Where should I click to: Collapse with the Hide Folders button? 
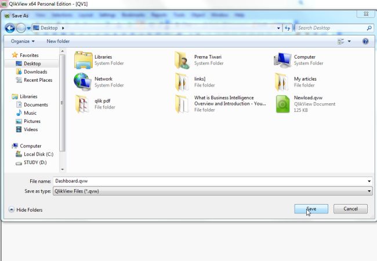(26, 210)
